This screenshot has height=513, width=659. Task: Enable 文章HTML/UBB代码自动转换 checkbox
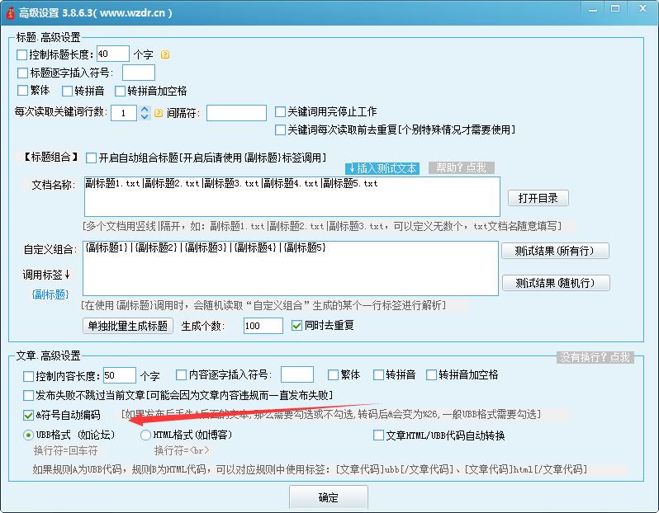(x=379, y=435)
